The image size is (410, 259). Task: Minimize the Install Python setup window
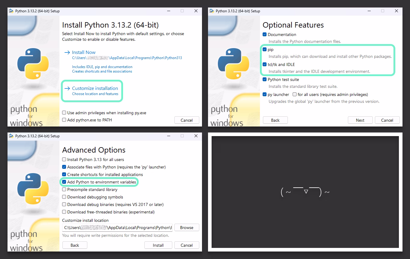168,11
